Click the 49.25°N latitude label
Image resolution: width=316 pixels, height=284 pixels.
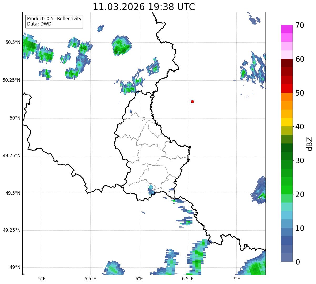coord(11,230)
